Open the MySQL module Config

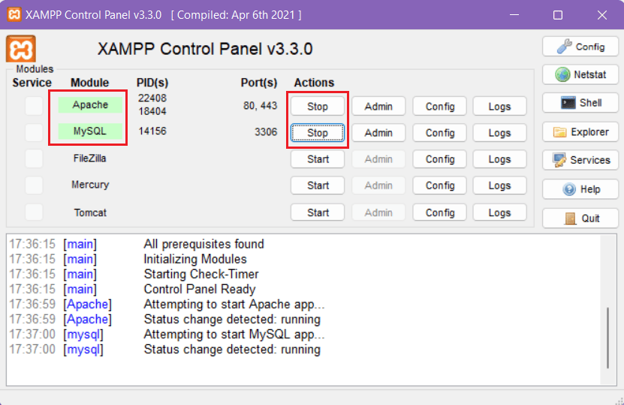click(440, 133)
